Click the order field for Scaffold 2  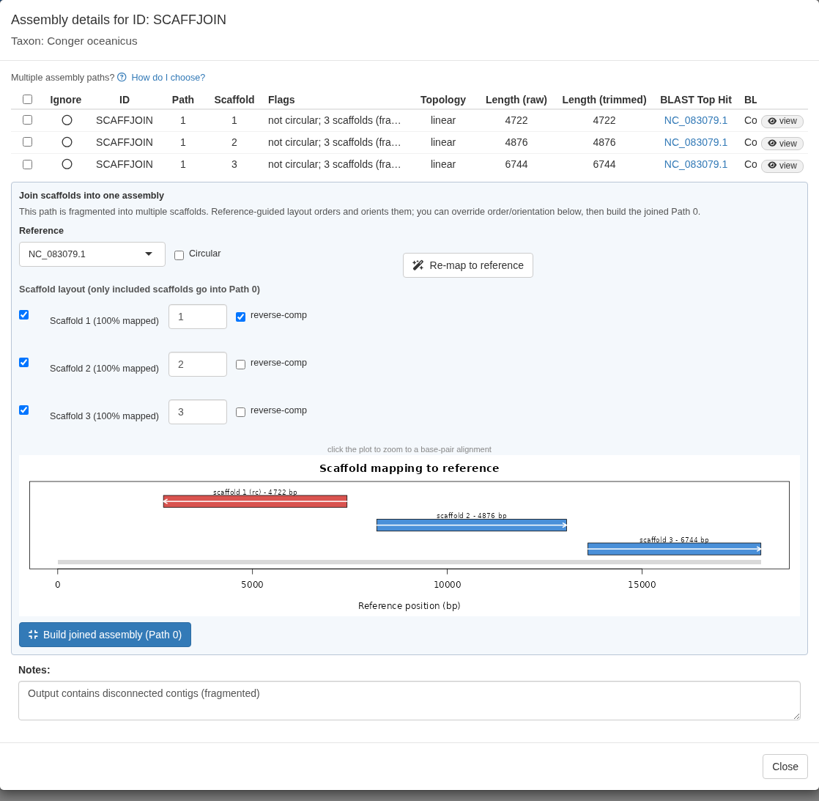click(198, 364)
